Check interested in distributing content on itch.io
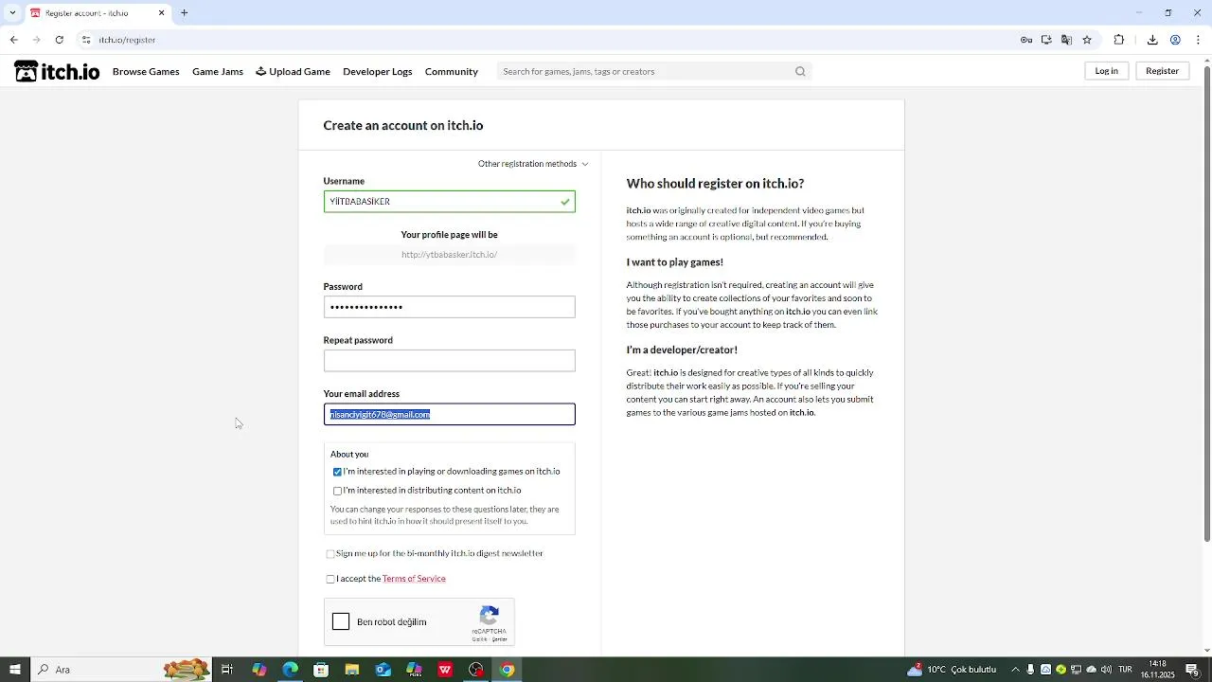Screen dimensions: 1212x682 coord(337,491)
